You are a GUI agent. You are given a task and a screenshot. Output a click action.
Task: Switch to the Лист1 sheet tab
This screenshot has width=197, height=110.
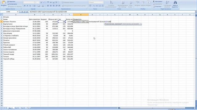tap(10, 108)
